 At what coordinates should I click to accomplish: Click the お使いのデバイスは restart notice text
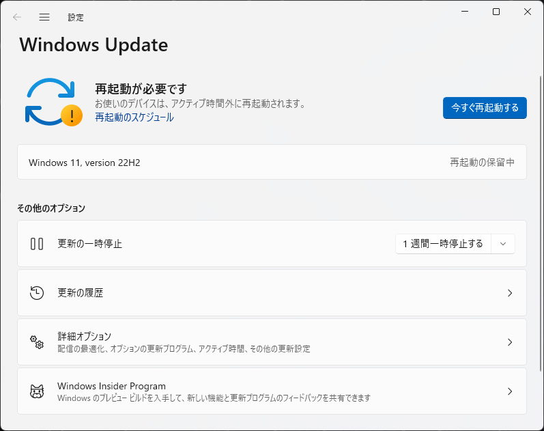click(200, 104)
